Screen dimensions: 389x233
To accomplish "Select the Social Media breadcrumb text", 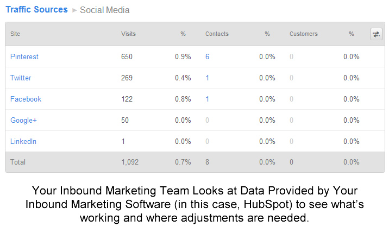I will [x=105, y=10].
